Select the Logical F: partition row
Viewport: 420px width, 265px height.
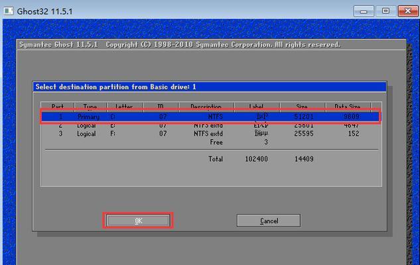click(x=210, y=133)
